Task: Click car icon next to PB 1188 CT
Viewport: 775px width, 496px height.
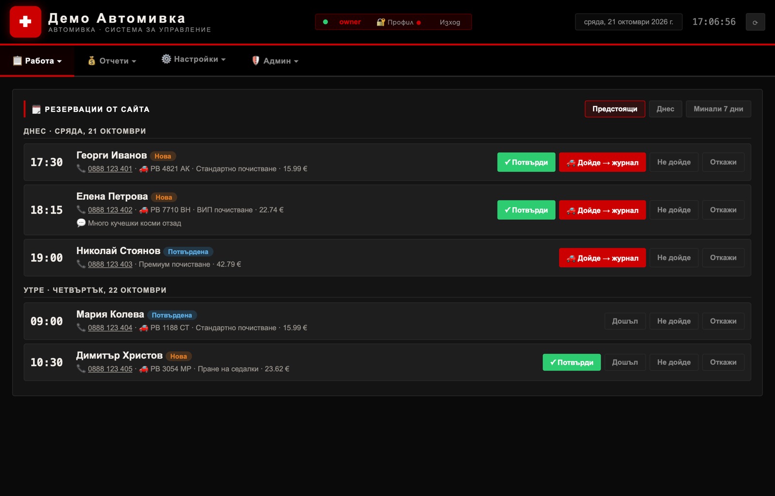Action: (144, 328)
